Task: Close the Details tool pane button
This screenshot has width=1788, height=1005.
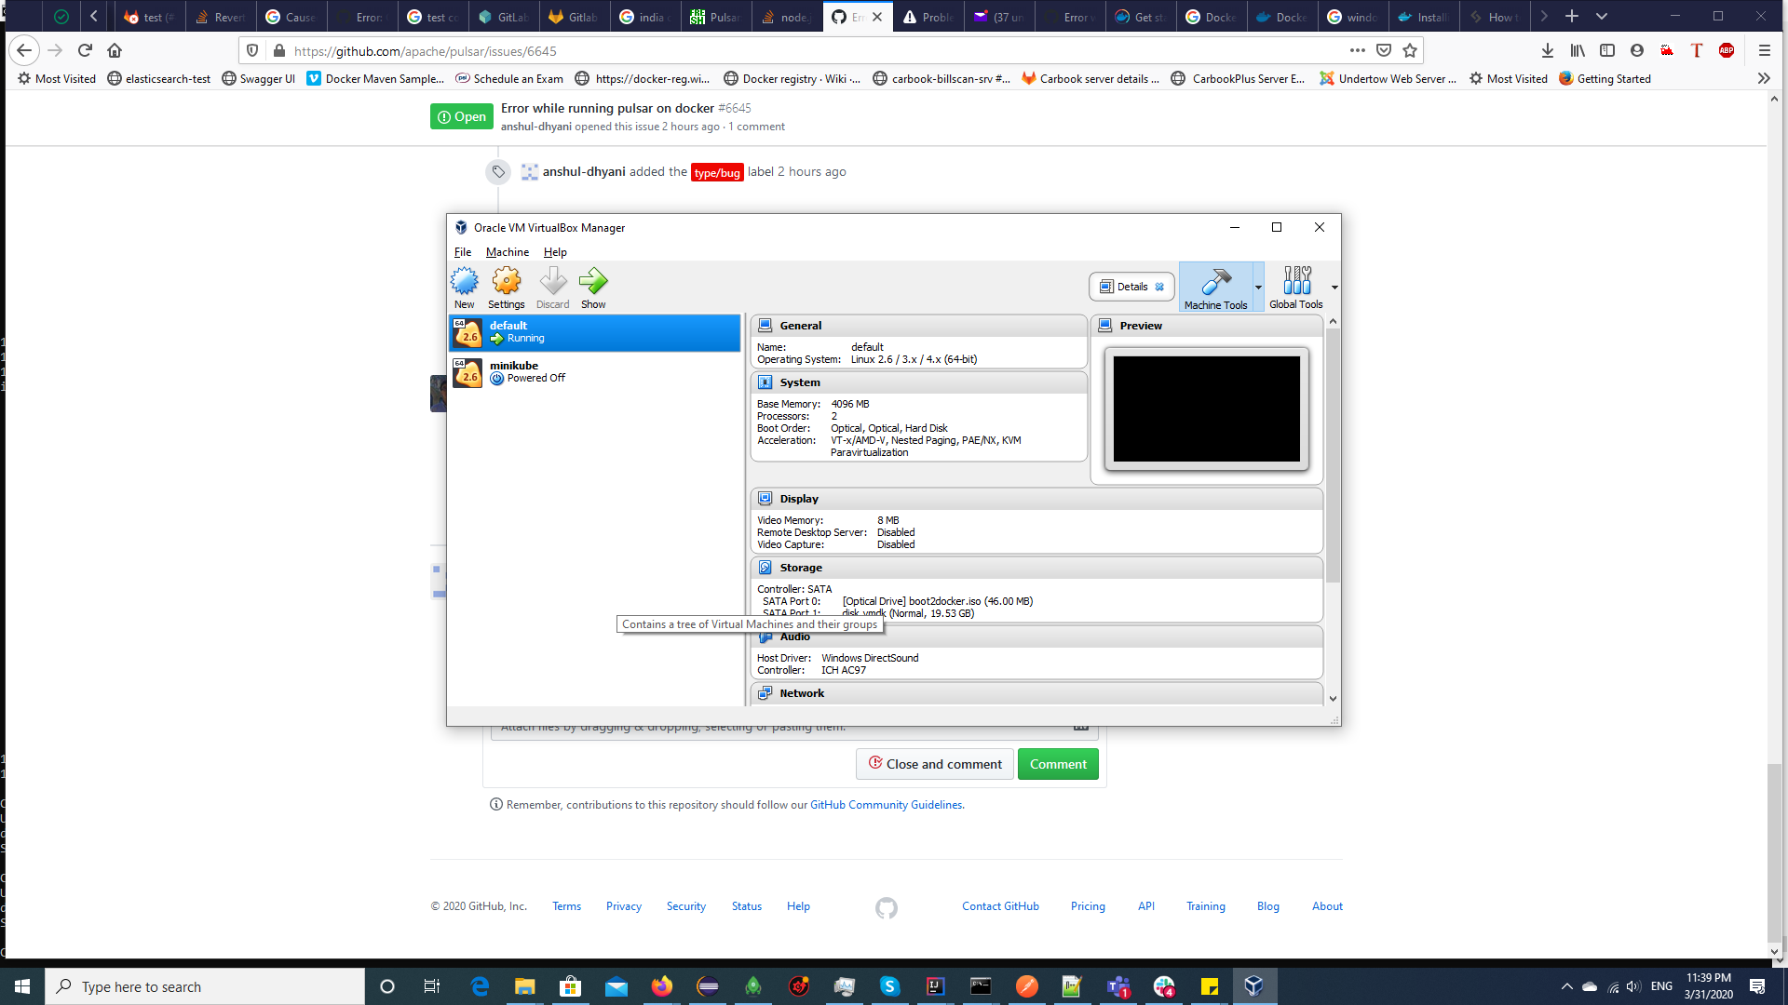Action: point(1159,287)
